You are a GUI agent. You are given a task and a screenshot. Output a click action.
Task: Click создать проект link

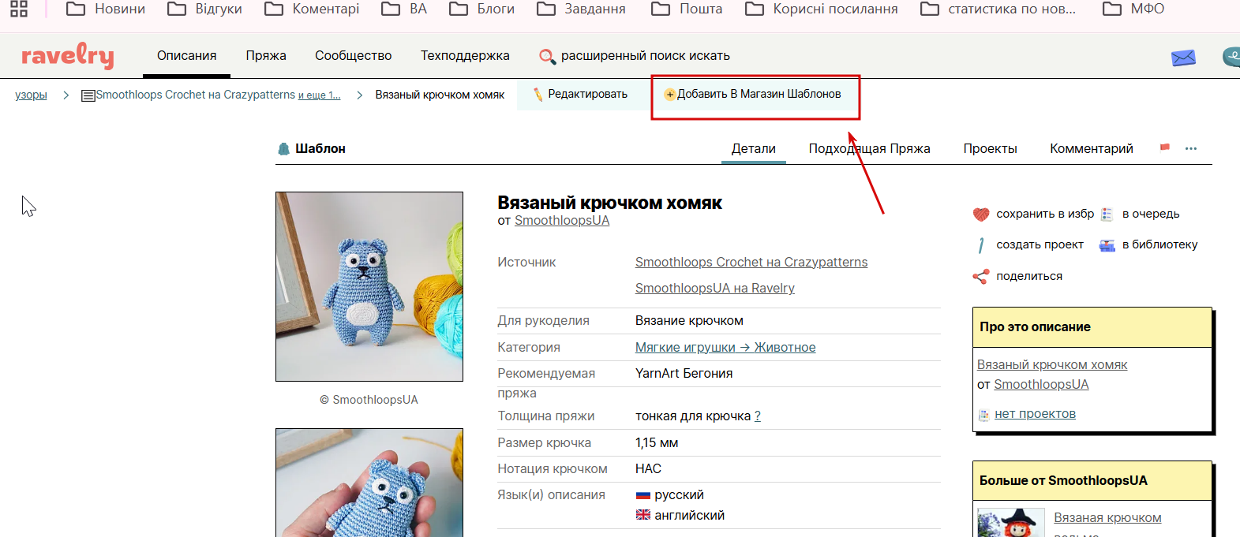tap(1040, 245)
